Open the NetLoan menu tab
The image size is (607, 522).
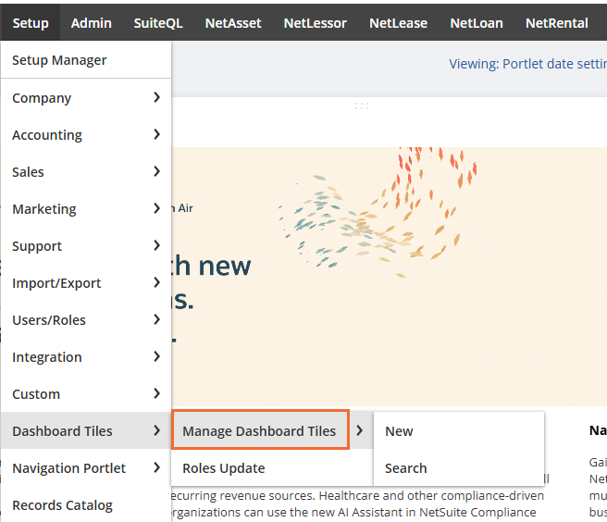[x=477, y=23]
